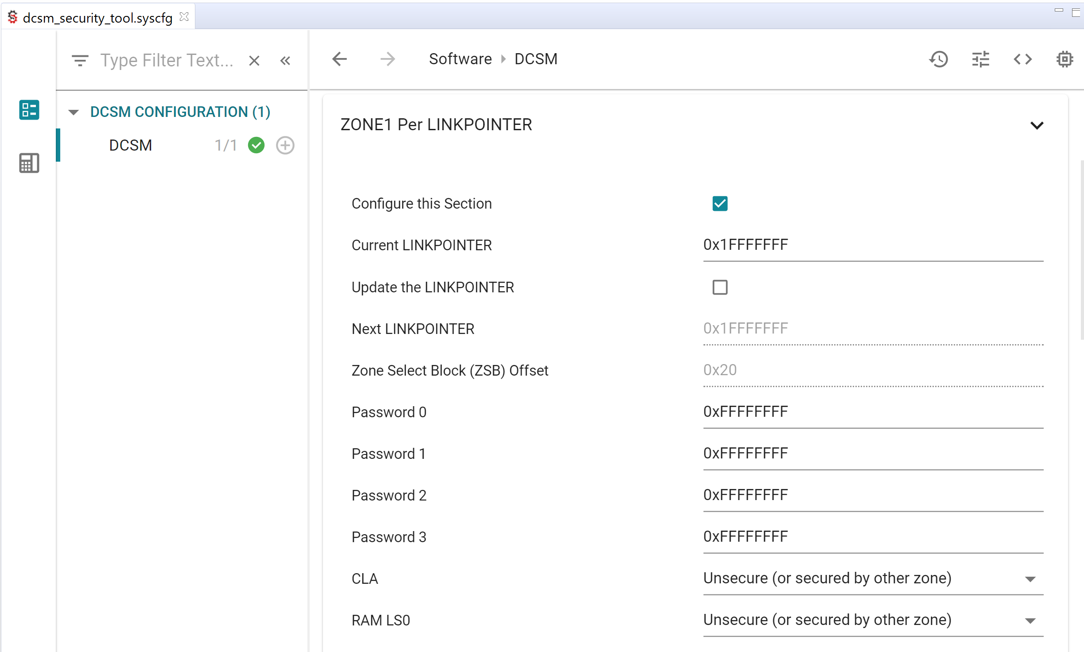Click the DCSM breadcrumb
The height and width of the screenshot is (652, 1084).
pyautogui.click(x=536, y=59)
